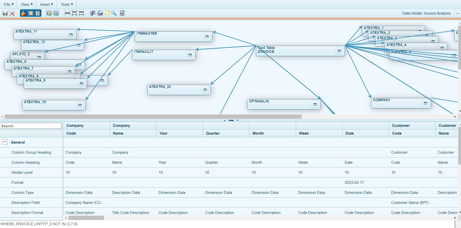Toggle the gray rows panel view button
This screenshot has height=228, width=461.
[38, 13]
